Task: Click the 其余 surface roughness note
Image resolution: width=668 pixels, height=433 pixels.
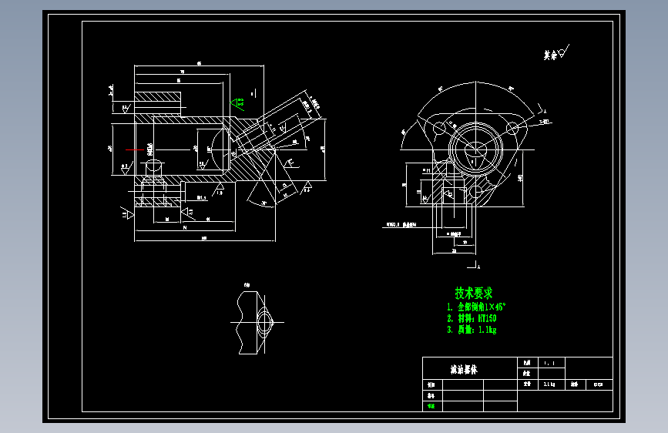Action: 556,53
